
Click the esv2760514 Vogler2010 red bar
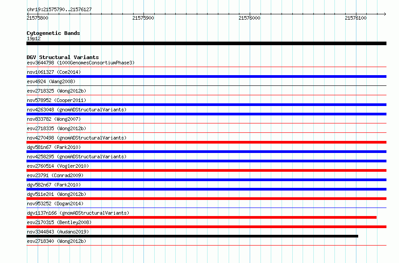pos(206,170)
